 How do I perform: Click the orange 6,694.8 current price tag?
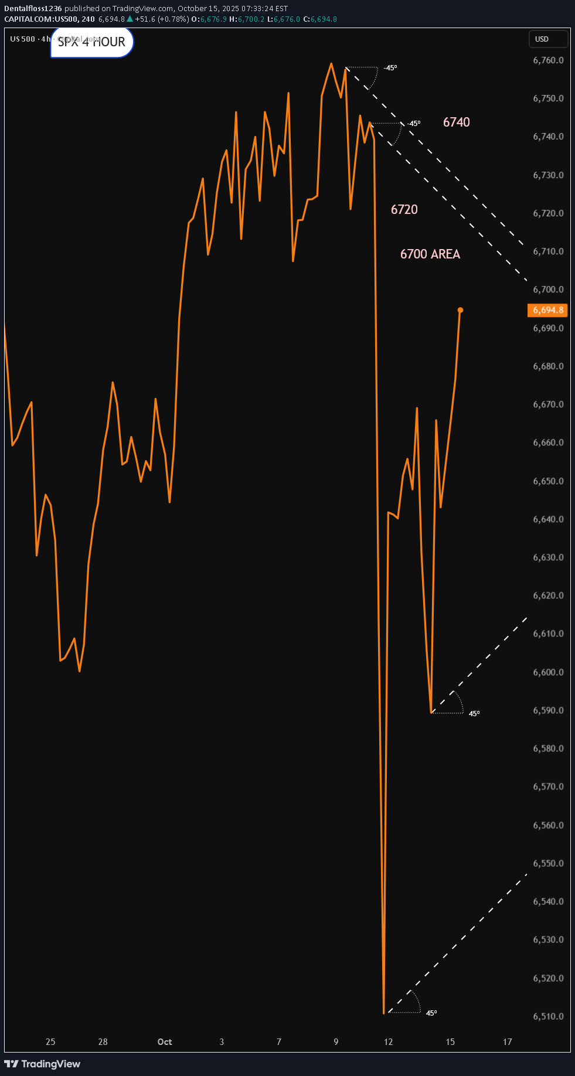[547, 310]
